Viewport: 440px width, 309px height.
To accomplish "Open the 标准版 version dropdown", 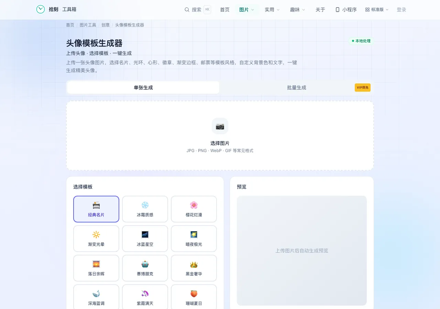I will pyautogui.click(x=377, y=10).
